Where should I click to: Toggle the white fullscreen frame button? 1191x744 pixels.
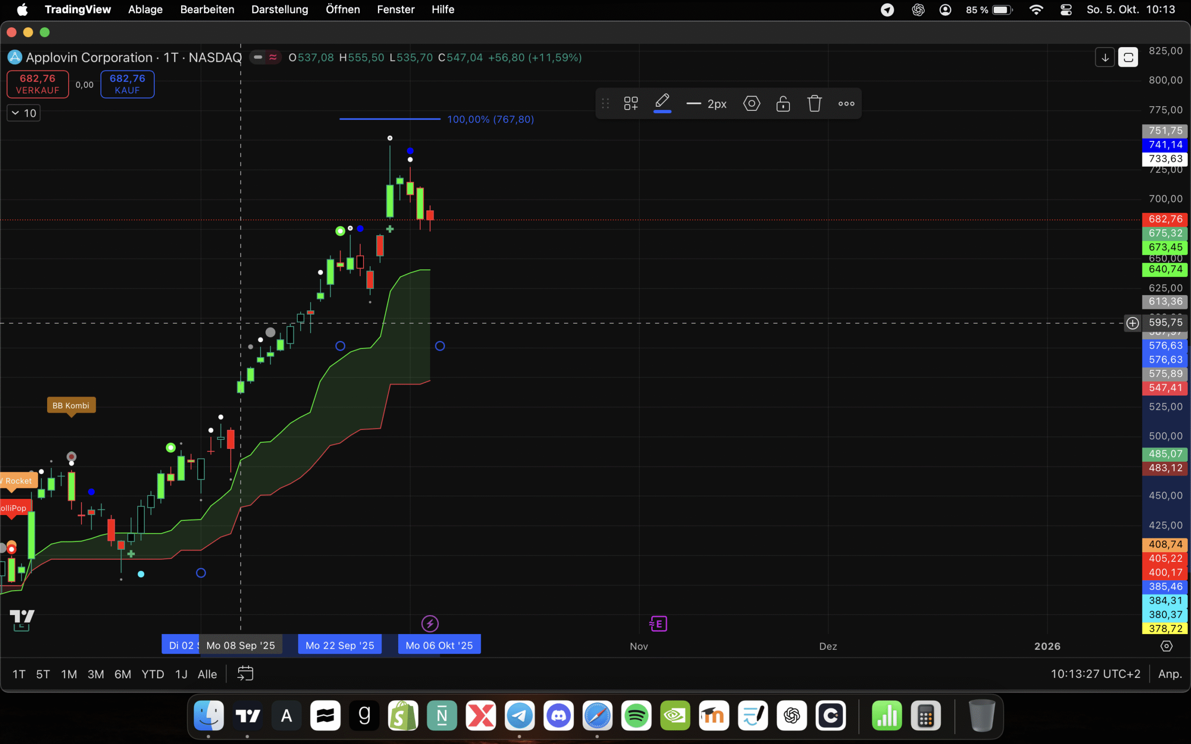[x=1128, y=58]
